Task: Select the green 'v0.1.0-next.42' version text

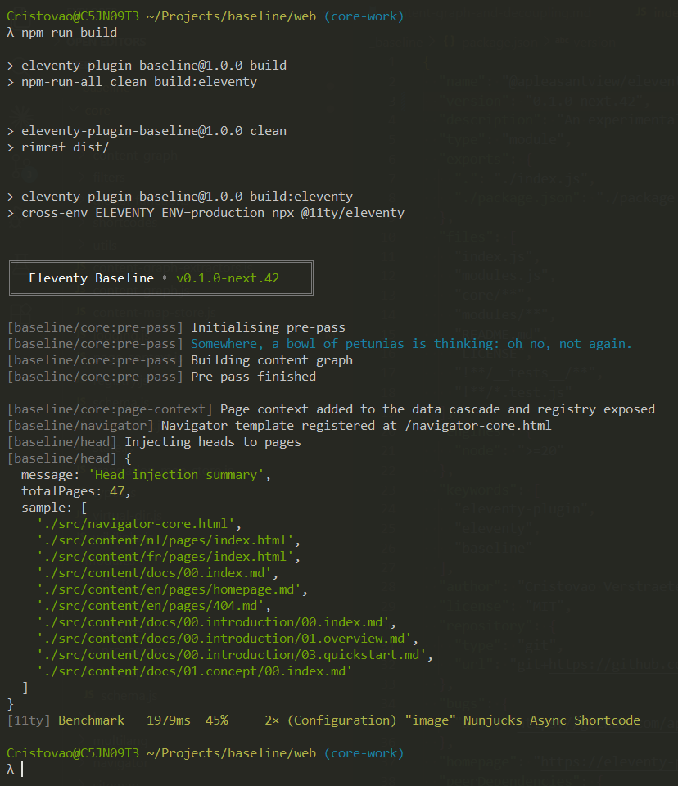Action: click(228, 278)
